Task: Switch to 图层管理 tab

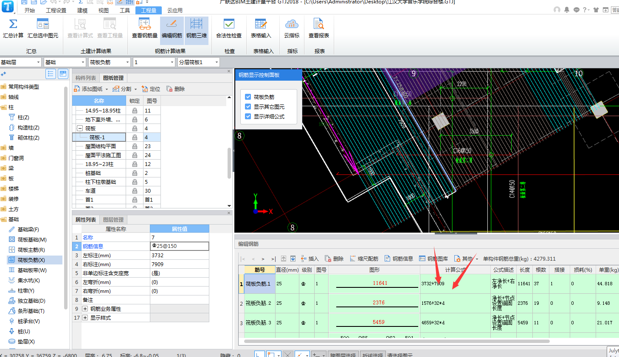Action: [113, 219]
